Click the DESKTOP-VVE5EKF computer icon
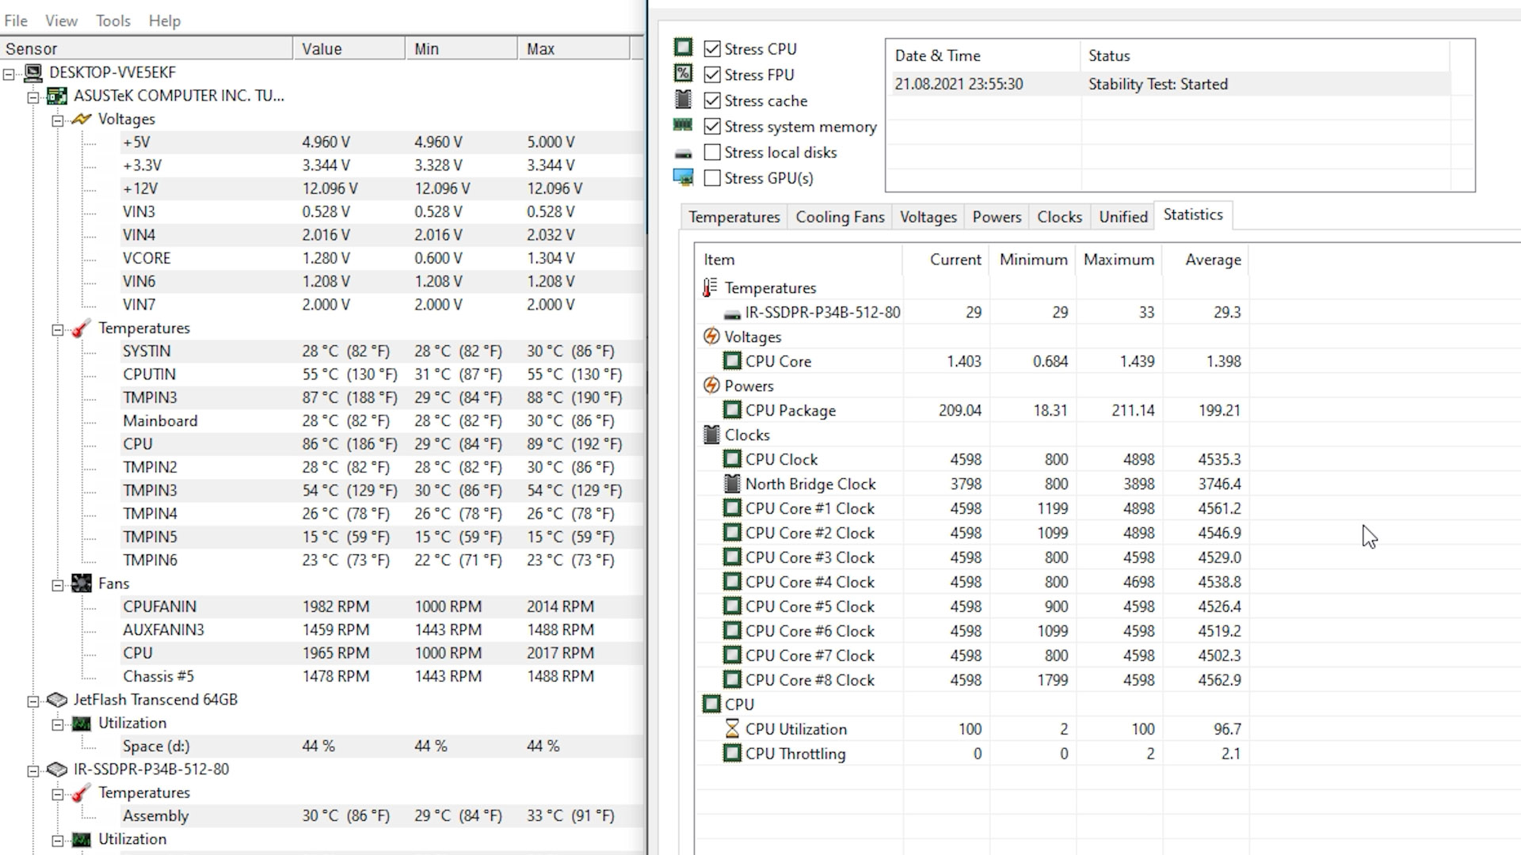 [x=33, y=73]
